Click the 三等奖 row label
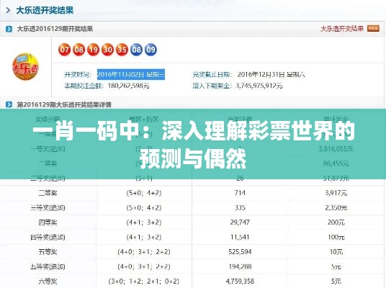Screen dimensions: 386x288 click(48, 193)
